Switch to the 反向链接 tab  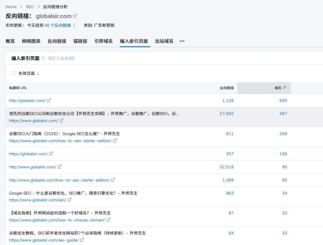click(57, 41)
